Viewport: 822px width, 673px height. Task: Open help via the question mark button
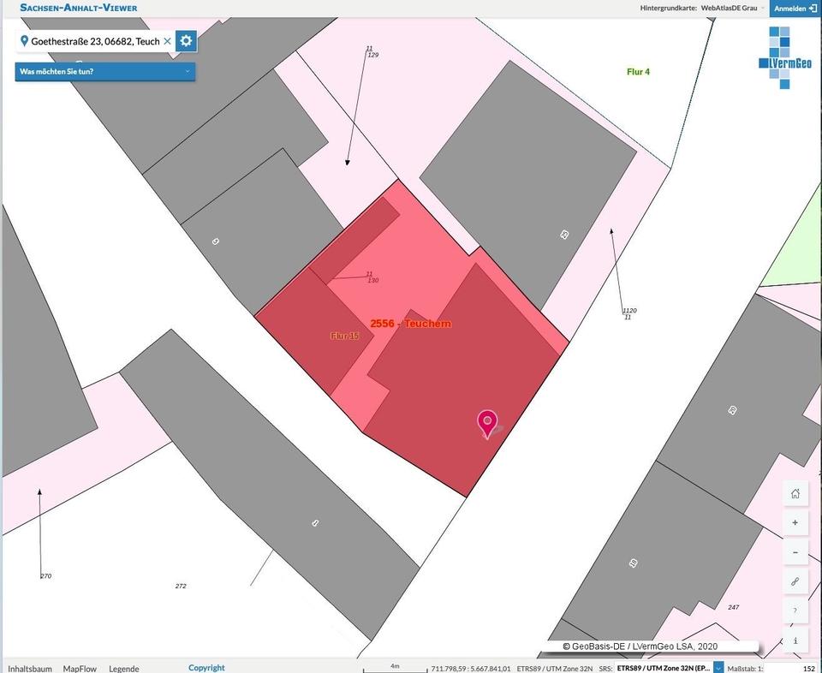pyautogui.click(x=795, y=610)
